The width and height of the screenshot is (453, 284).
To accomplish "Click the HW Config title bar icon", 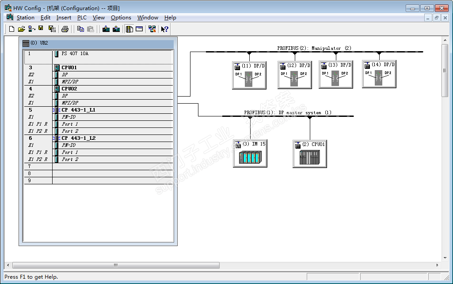I will coord(8,8).
